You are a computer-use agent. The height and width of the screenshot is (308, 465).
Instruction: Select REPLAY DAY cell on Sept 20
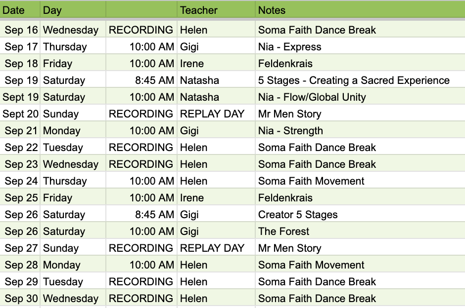pos(216,114)
